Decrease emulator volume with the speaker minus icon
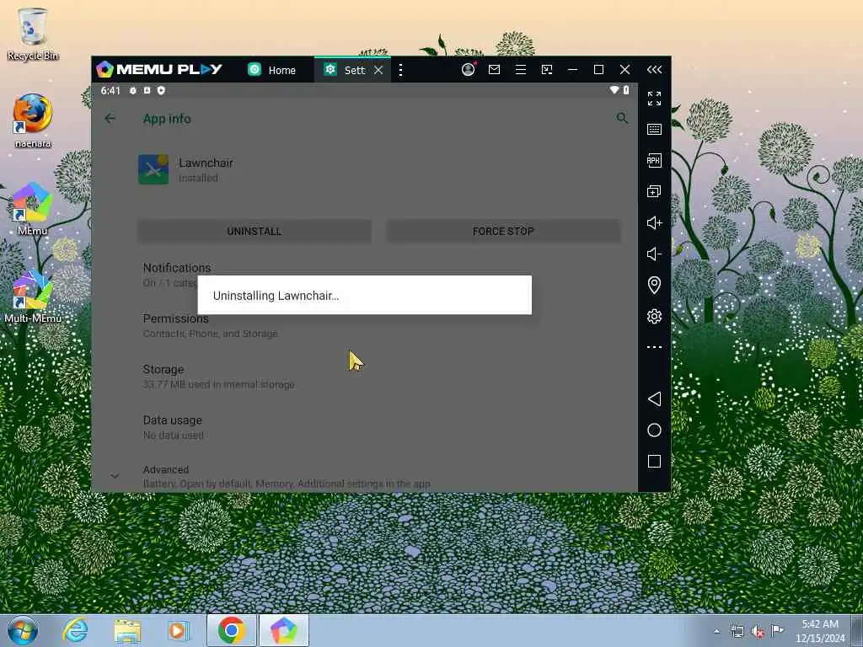Image resolution: width=863 pixels, height=647 pixels. click(654, 254)
